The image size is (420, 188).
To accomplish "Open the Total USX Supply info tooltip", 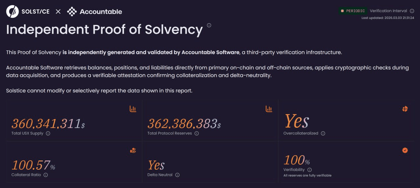I will click(x=48, y=133).
